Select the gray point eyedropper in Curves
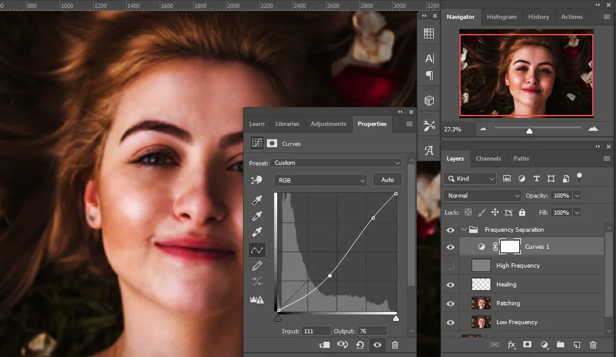 pos(257,216)
